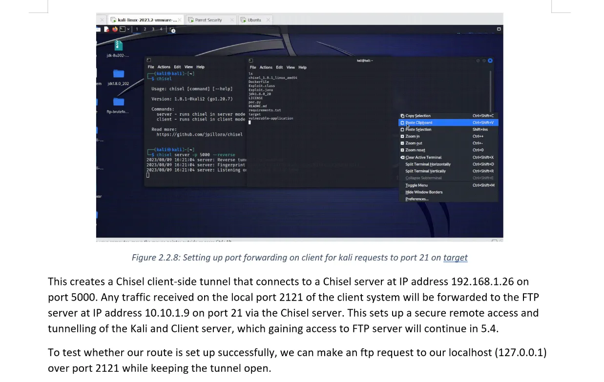Select Clear Active Terminal in context menu
The width and height of the screenshot is (604, 382).
448,157
